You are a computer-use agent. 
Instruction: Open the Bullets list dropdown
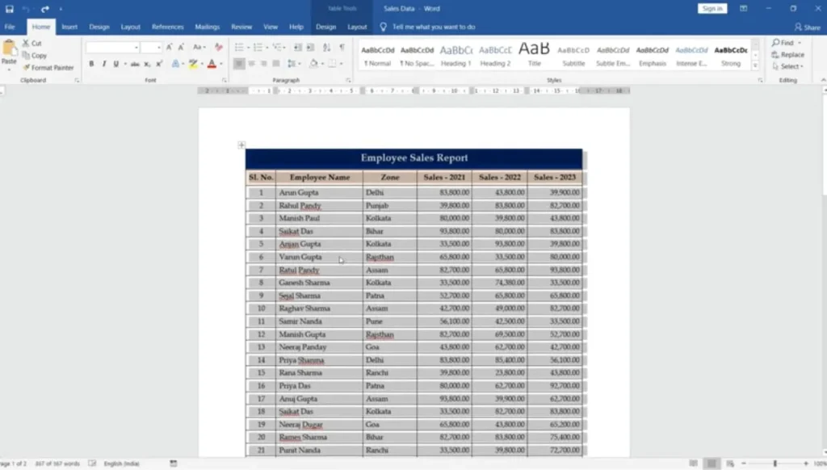pyautogui.click(x=249, y=48)
